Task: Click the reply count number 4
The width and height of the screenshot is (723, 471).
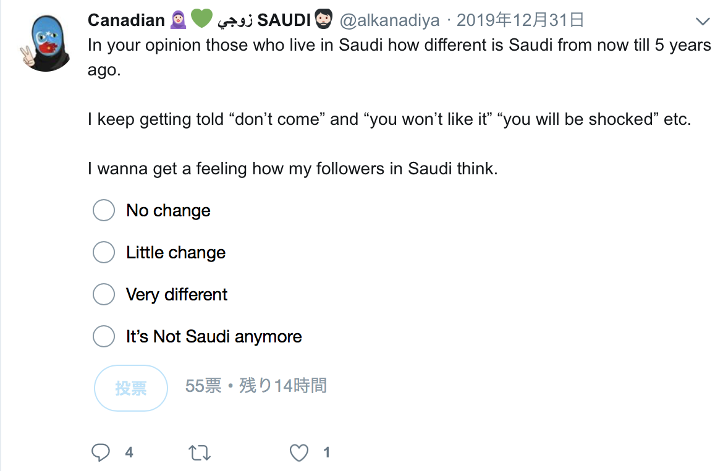Action: [x=129, y=453]
